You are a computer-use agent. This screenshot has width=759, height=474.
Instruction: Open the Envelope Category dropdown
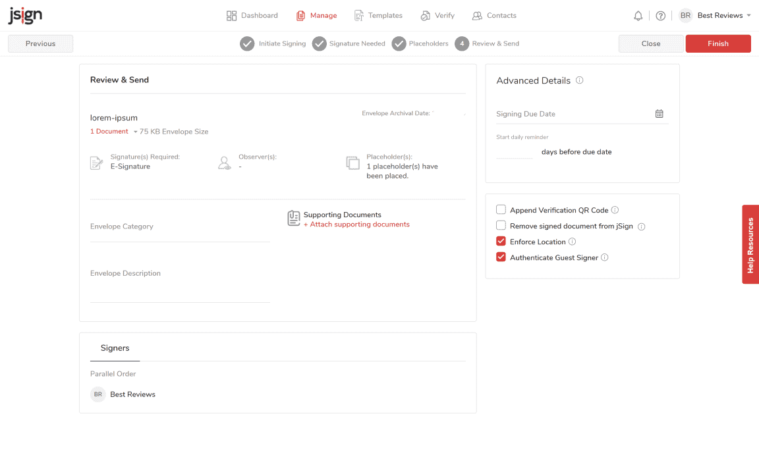(x=180, y=227)
